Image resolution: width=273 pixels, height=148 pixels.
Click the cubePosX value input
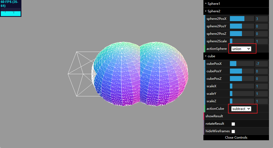coord(261,64)
